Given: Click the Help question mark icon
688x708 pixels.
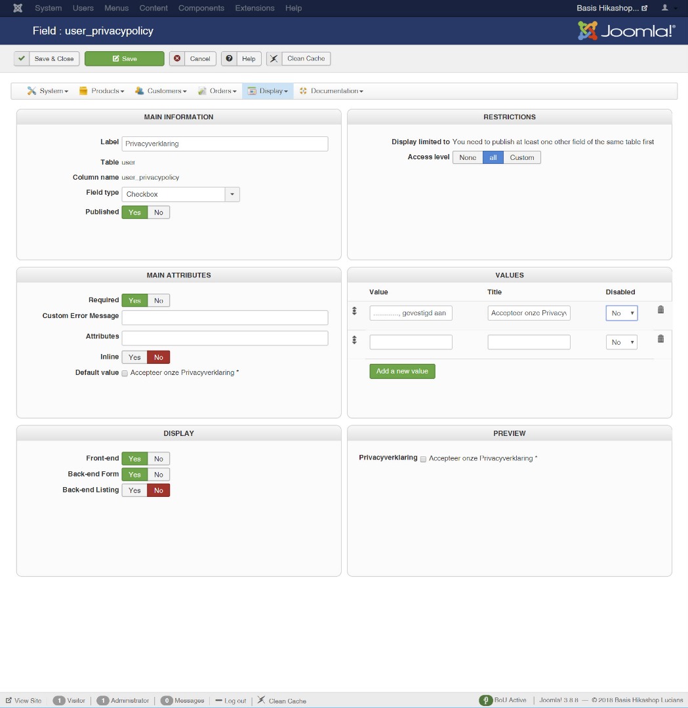Looking at the screenshot, I should 229,59.
